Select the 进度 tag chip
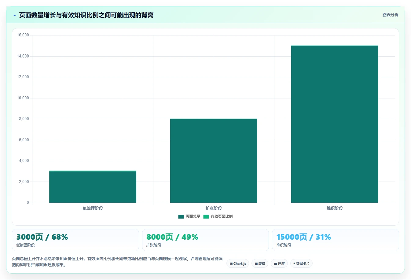The image size is (411, 280). pos(279,263)
